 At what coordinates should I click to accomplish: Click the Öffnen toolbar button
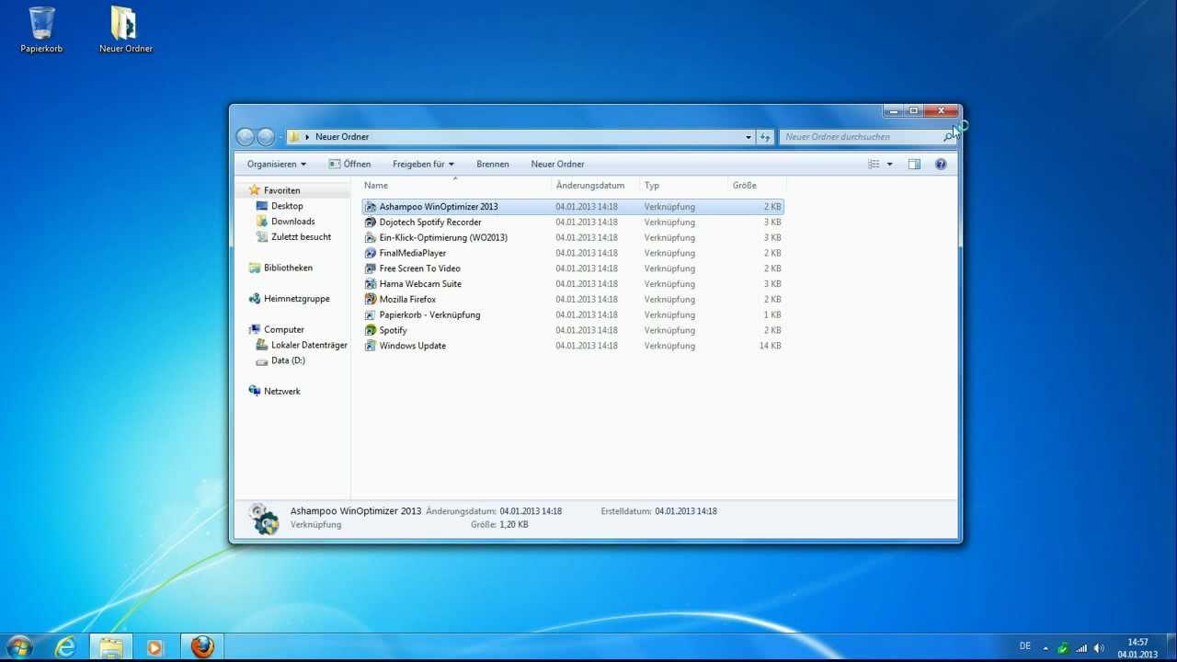click(x=349, y=165)
